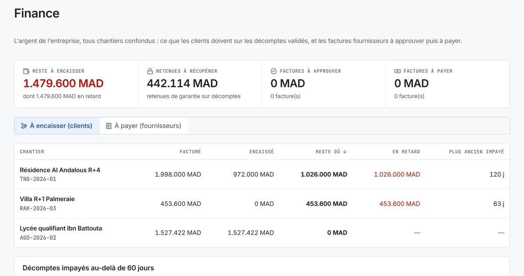
Task: Click the sort arrow next to Reste dû
Action: [x=345, y=152]
